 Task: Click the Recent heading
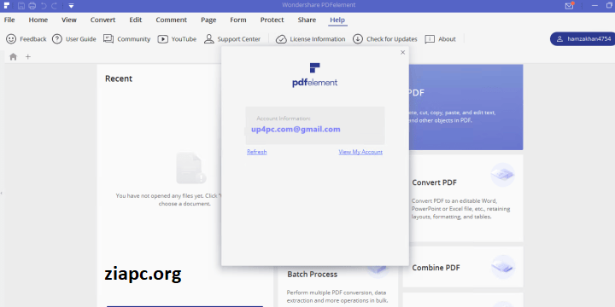(119, 78)
